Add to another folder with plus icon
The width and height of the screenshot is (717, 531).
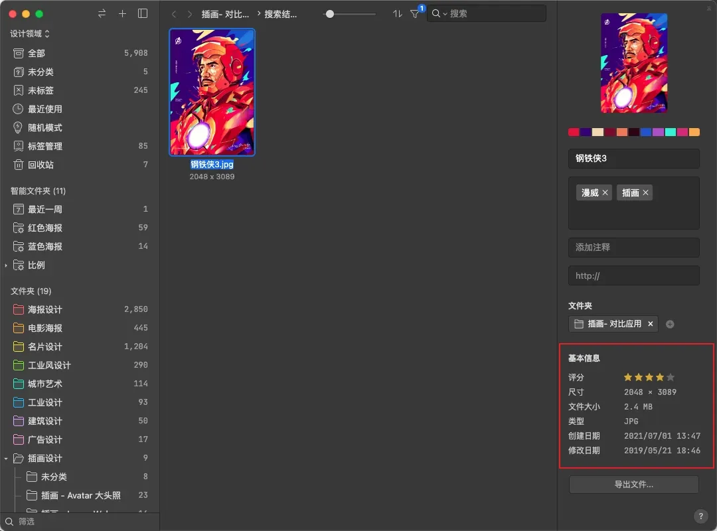[x=670, y=325]
